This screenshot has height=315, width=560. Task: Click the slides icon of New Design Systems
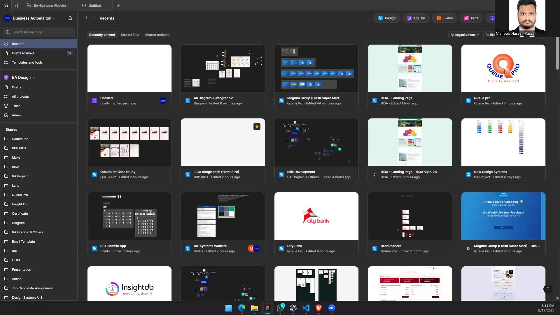(x=468, y=174)
